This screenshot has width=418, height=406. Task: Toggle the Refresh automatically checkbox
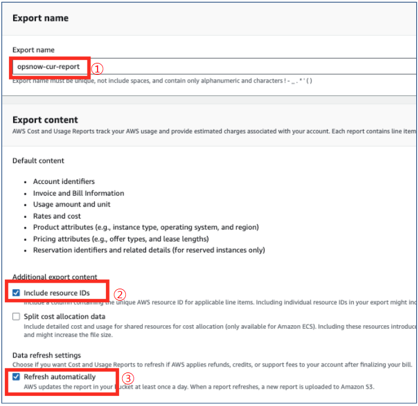point(16,377)
